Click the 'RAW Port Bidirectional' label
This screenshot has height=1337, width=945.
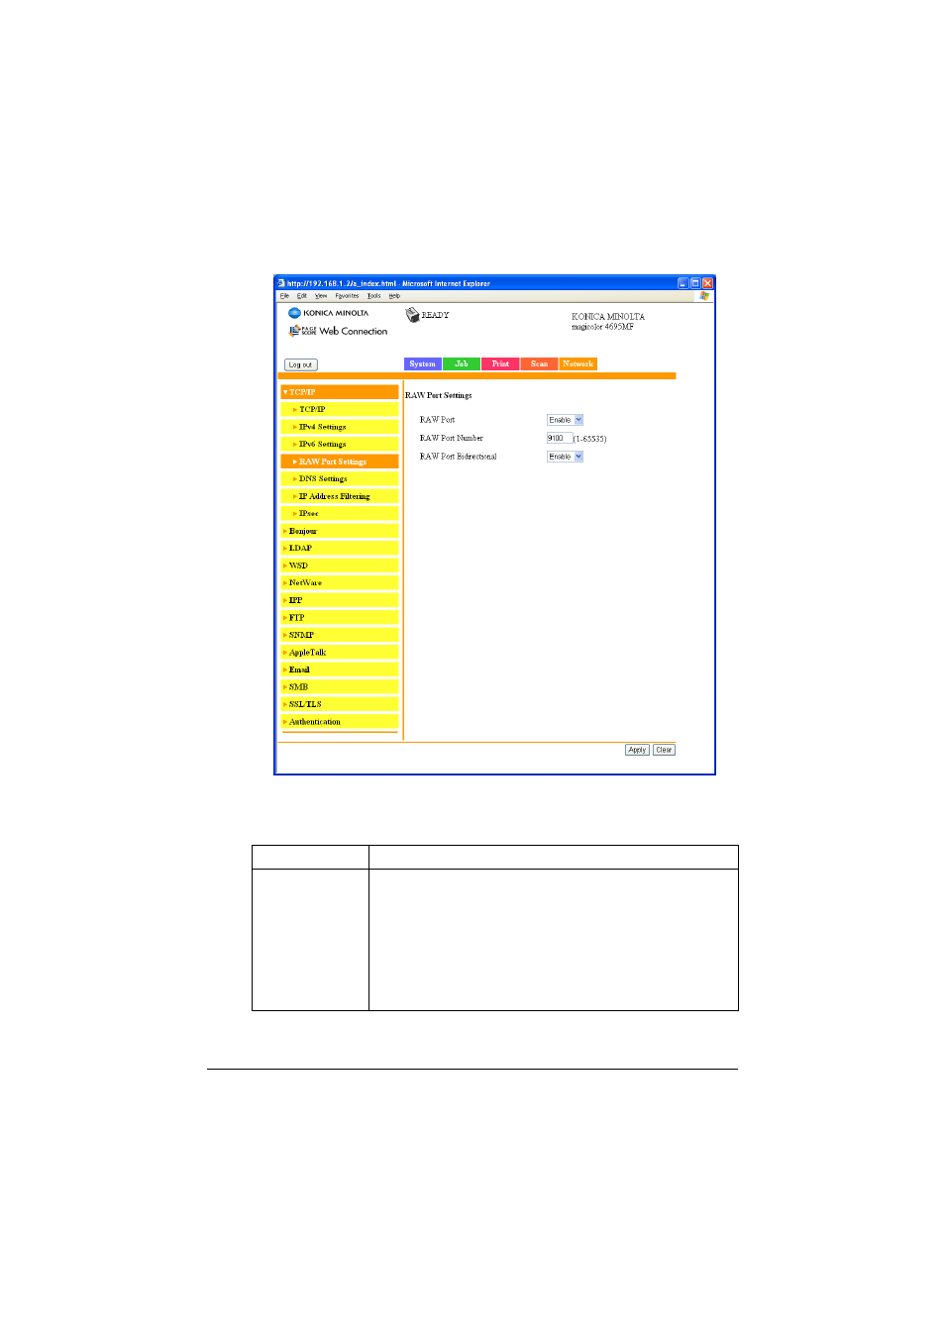(459, 457)
